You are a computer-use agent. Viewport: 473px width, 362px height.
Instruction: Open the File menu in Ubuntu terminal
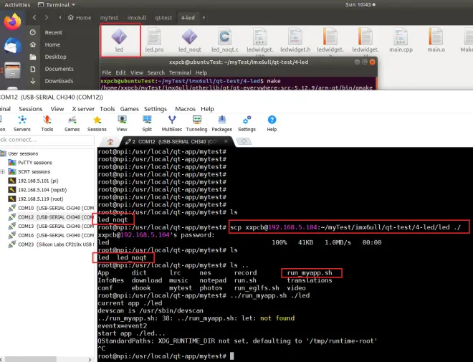(107, 72)
